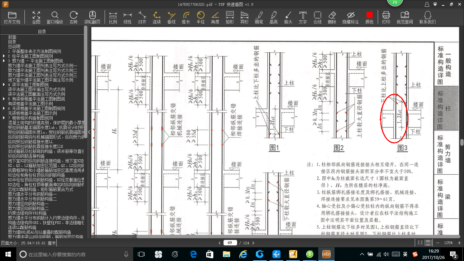Measure an angle with 角度
This screenshot has width=464, height=261.
point(215,17)
